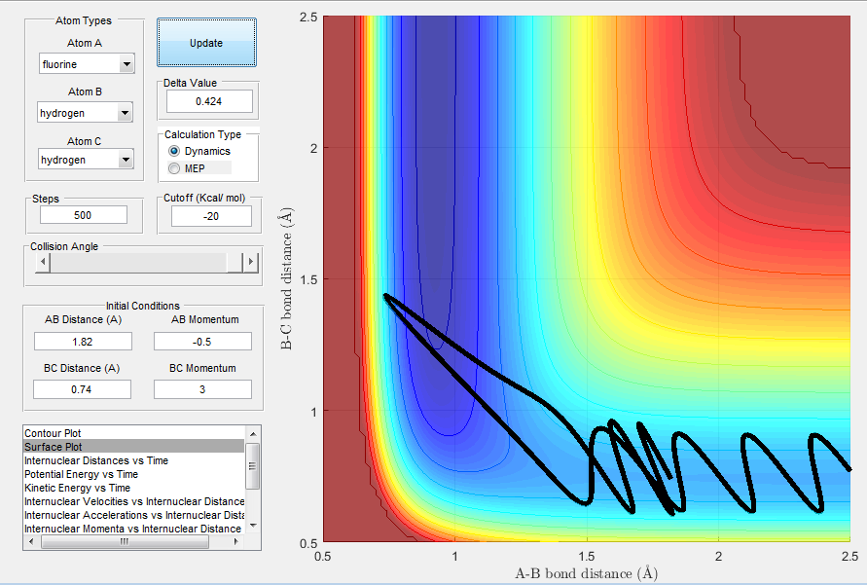The height and width of the screenshot is (585, 867).
Task: Click plot list horizontal scroll-right arrow
Action: pos(236,542)
